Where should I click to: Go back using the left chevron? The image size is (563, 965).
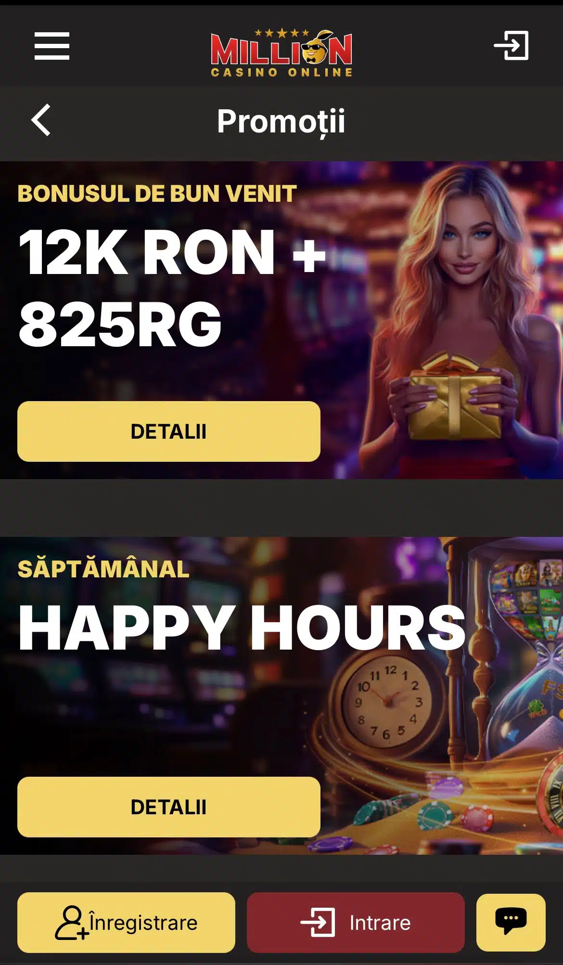(41, 120)
